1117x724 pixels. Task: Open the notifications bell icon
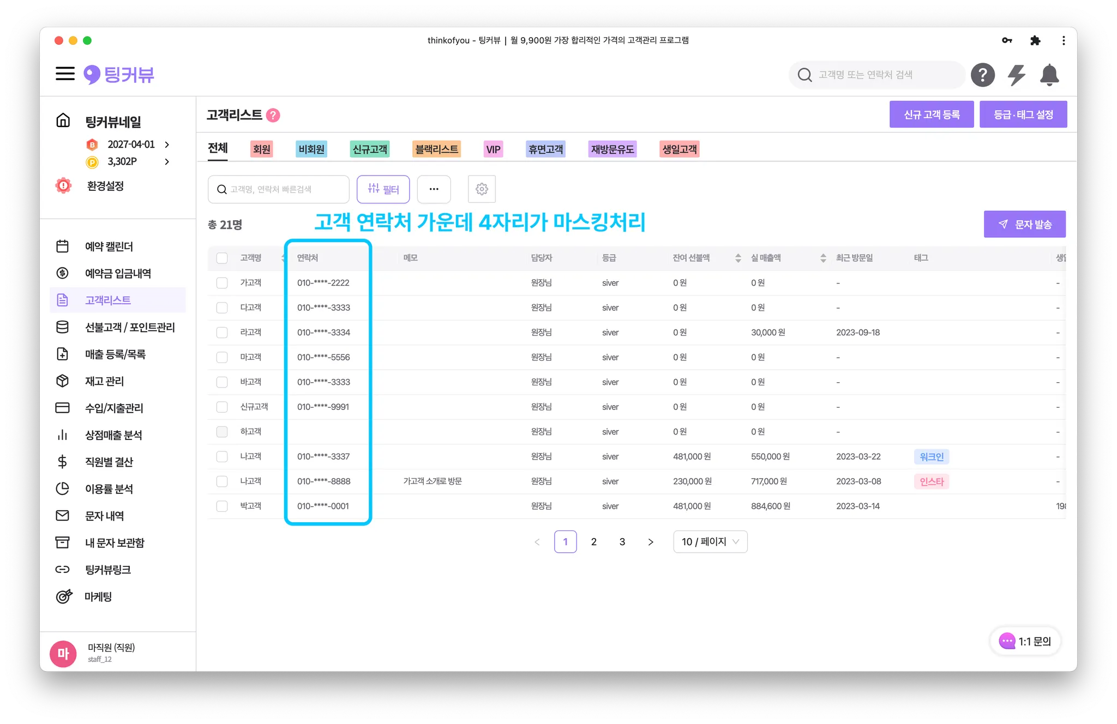coord(1049,75)
